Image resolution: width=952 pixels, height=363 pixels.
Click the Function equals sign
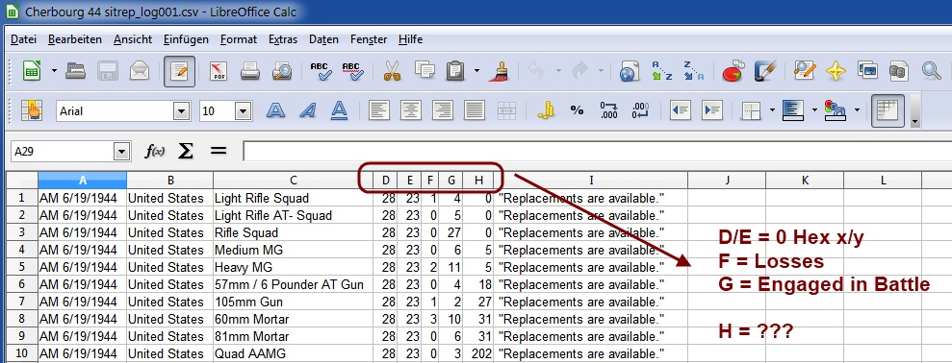click(x=218, y=152)
